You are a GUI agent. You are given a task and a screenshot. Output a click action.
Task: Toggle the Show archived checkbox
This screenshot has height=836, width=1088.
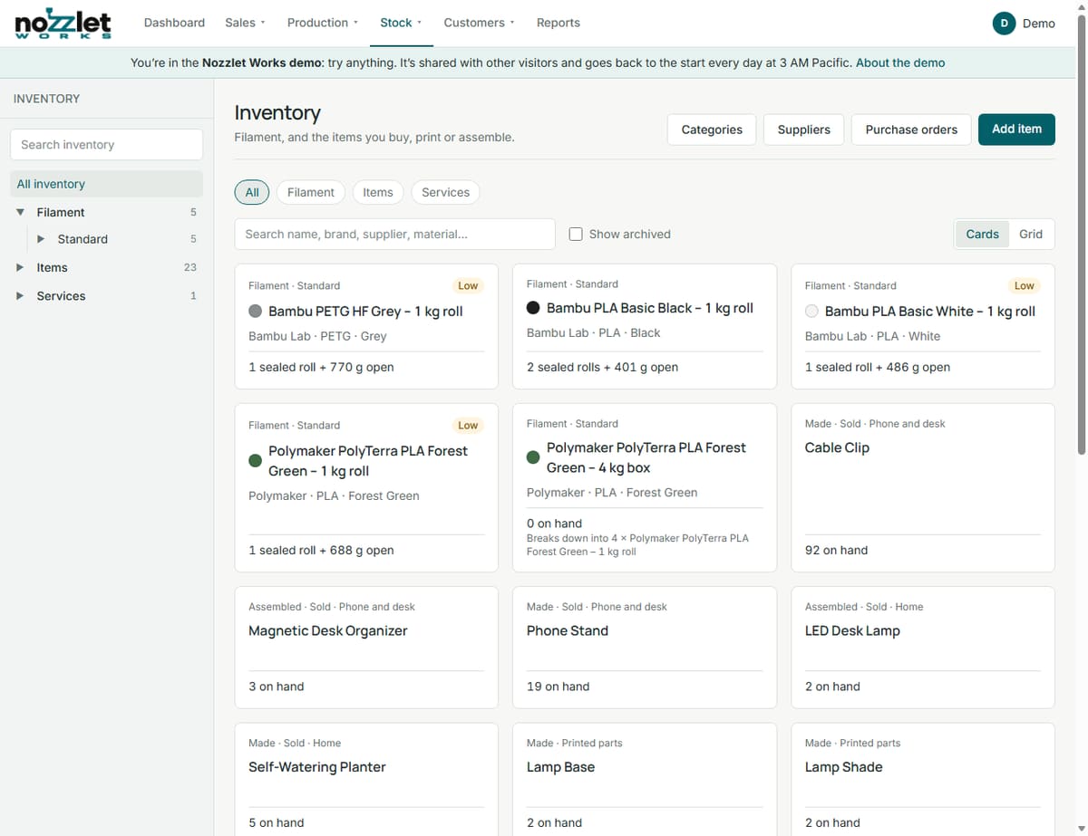coord(576,234)
